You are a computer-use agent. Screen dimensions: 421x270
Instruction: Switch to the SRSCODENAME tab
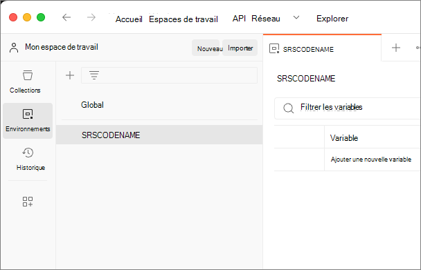(322, 48)
